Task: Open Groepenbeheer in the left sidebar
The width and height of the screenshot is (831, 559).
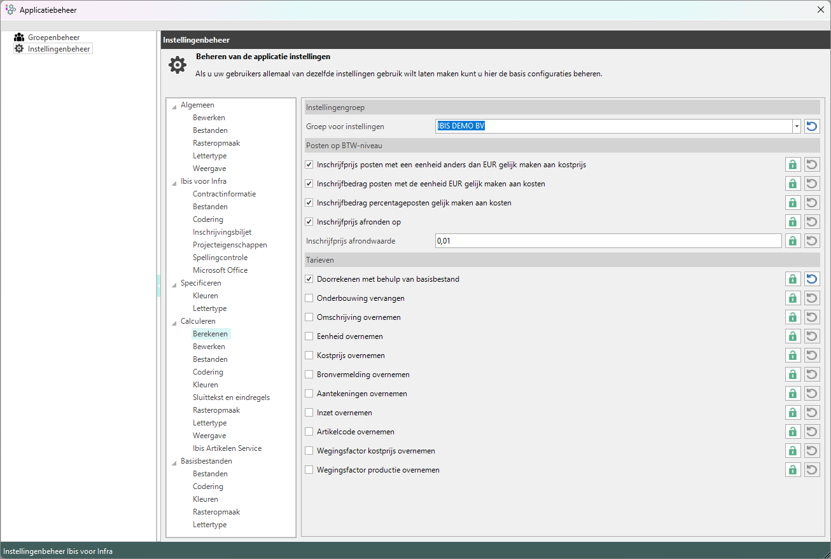Action: click(x=53, y=38)
